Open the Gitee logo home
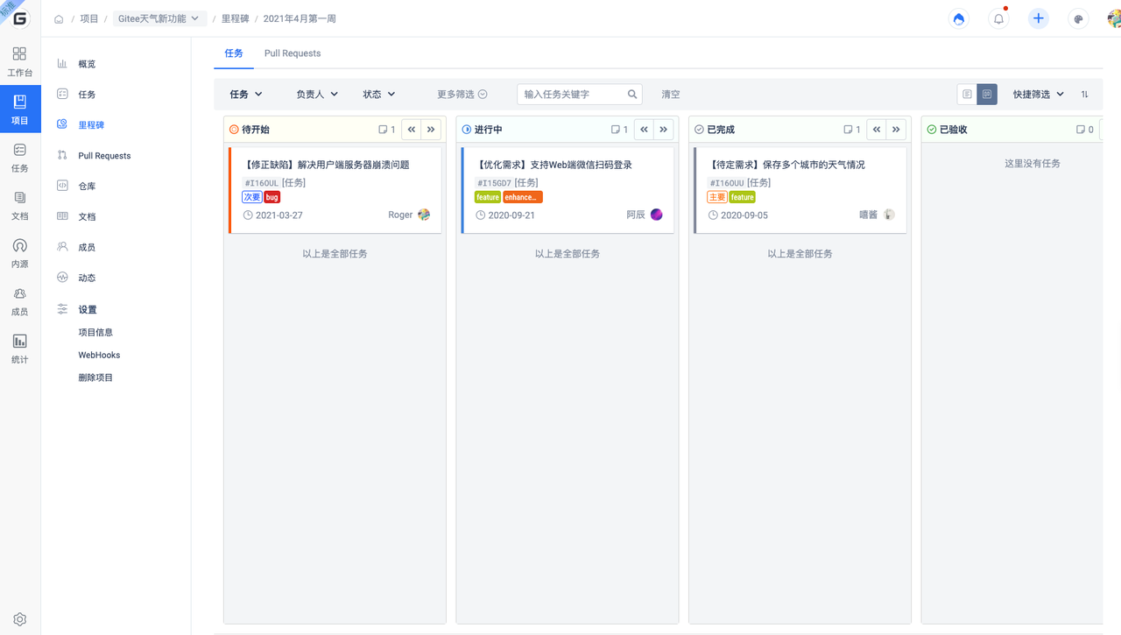This screenshot has height=635, width=1121. tap(20, 18)
